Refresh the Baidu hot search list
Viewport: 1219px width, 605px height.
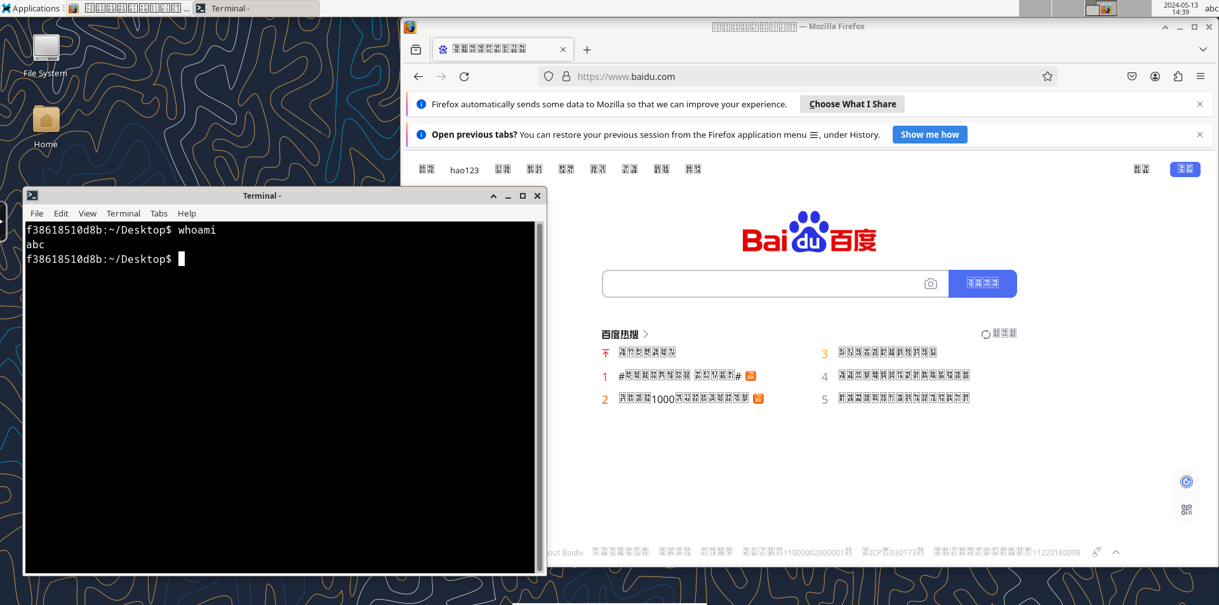coord(999,334)
